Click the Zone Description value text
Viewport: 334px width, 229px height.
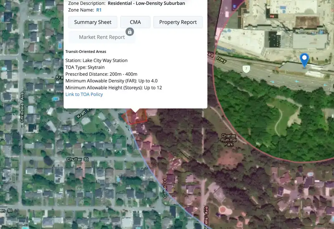click(147, 3)
